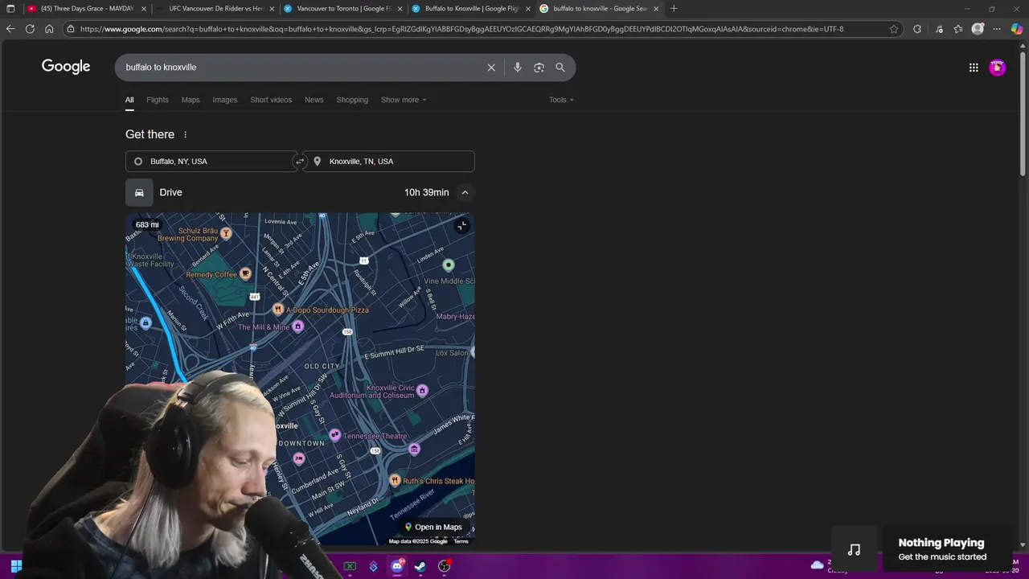Open tab actions menu icon

pyautogui.click(x=10, y=9)
